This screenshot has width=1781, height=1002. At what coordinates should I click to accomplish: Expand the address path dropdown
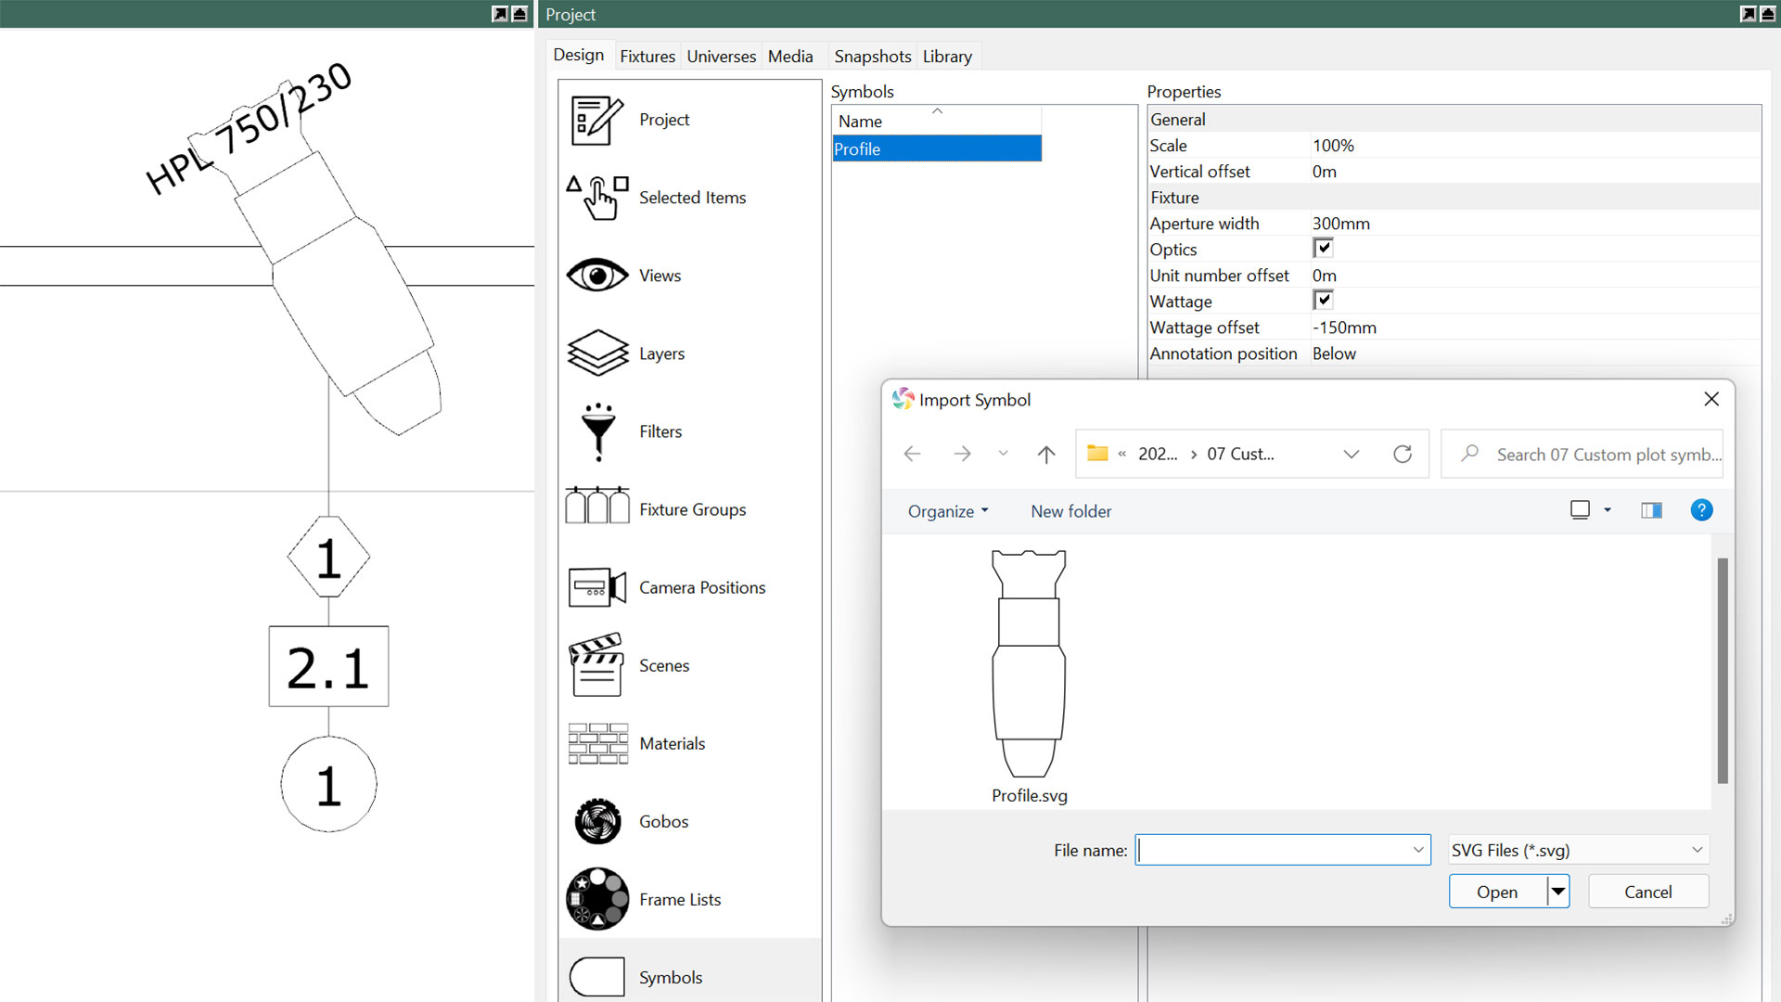click(x=1351, y=454)
